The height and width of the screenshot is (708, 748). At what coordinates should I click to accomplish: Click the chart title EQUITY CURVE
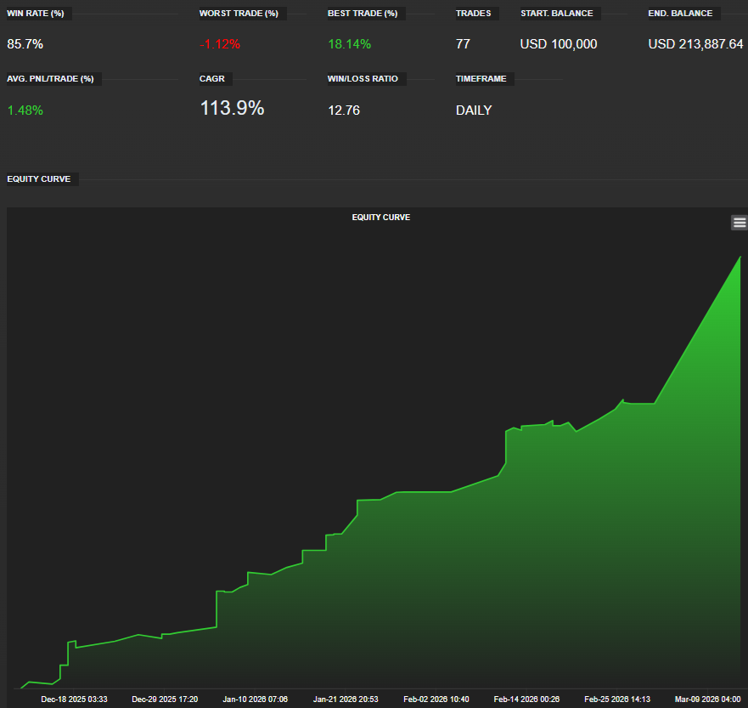point(381,218)
